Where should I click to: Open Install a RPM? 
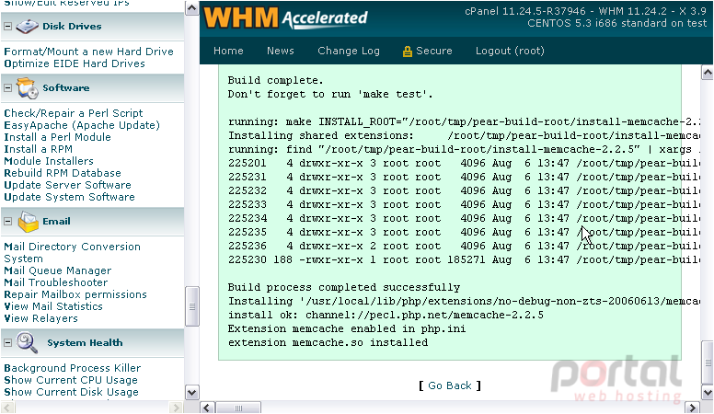pos(39,149)
